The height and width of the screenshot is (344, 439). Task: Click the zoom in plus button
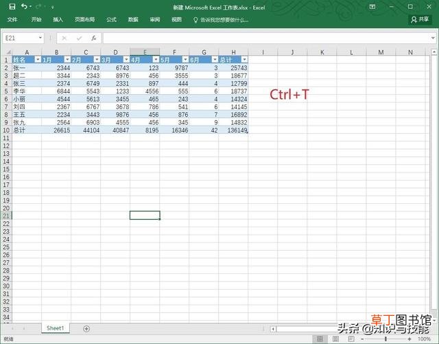coord(409,339)
